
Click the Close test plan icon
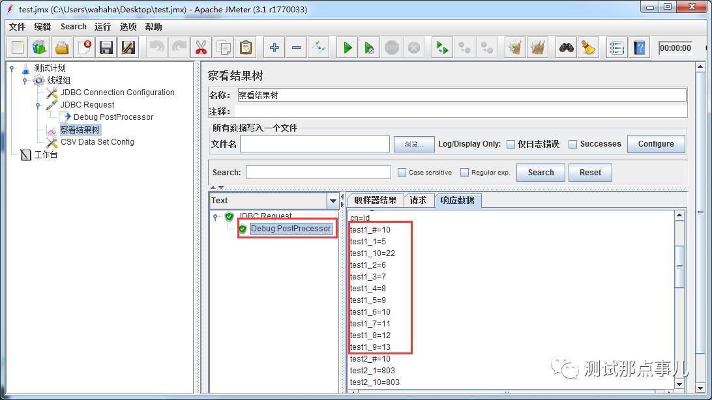[x=84, y=48]
